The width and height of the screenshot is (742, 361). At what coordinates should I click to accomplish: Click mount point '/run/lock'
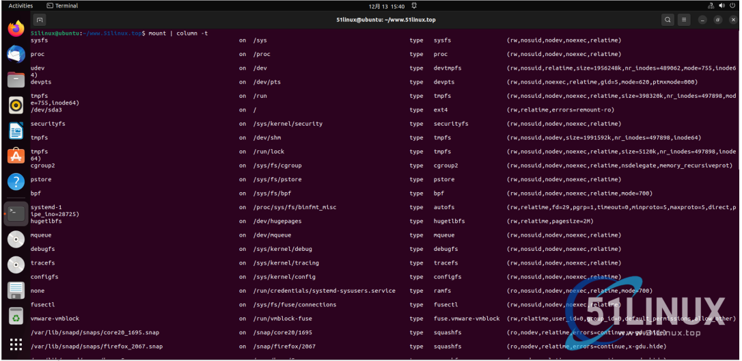tap(269, 152)
